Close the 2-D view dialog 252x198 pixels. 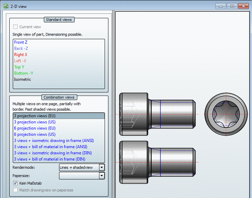click(244, 6)
